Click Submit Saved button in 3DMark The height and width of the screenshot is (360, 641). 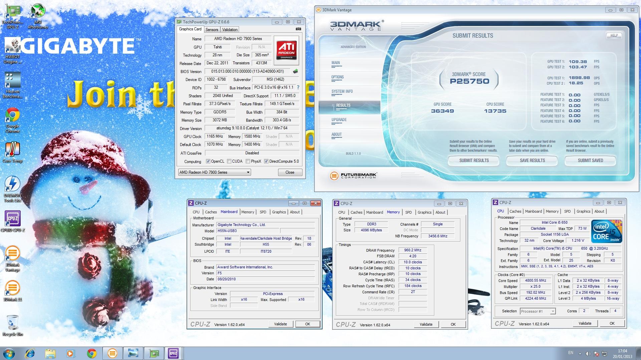pos(590,160)
